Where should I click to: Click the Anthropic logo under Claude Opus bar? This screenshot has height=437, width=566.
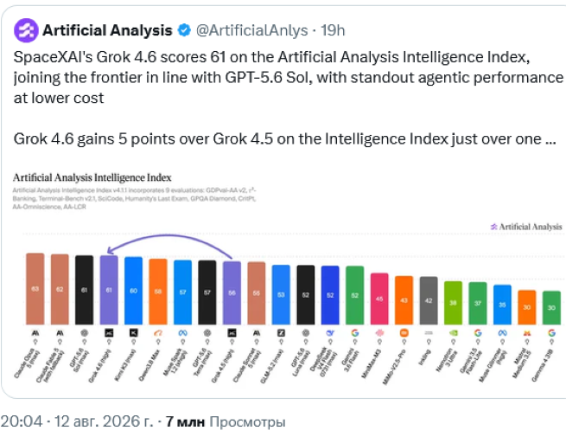pos(35,333)
